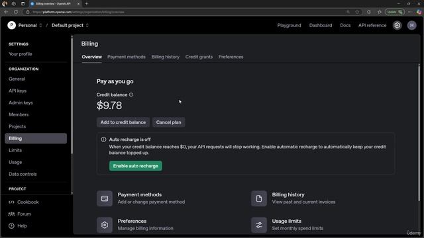Open Dashboard in top navigation
Screen dimensions: 424x238
coord(321,25)
